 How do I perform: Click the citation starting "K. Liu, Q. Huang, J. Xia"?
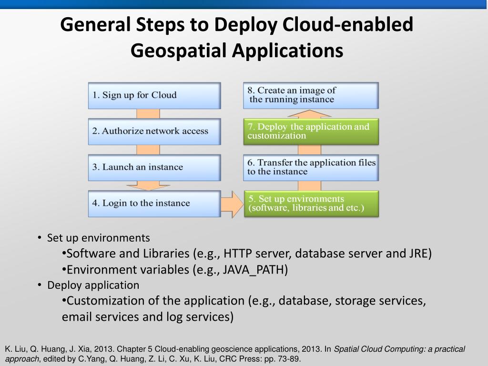[x=235, y=349]
